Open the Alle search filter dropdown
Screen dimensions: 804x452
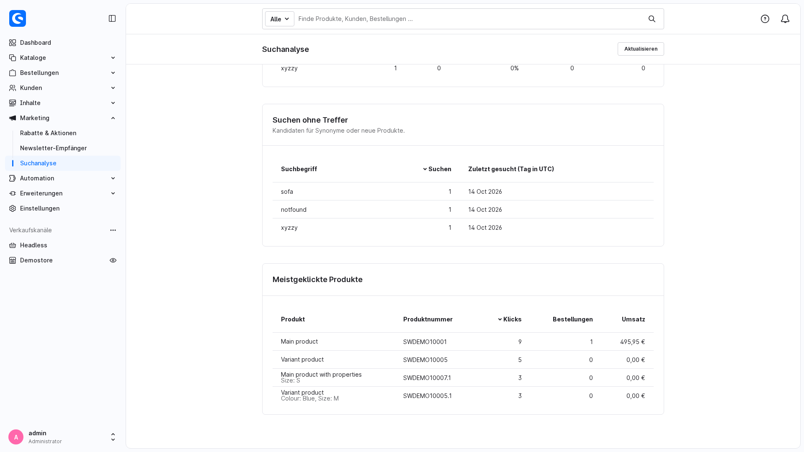(x=280, y=19)
